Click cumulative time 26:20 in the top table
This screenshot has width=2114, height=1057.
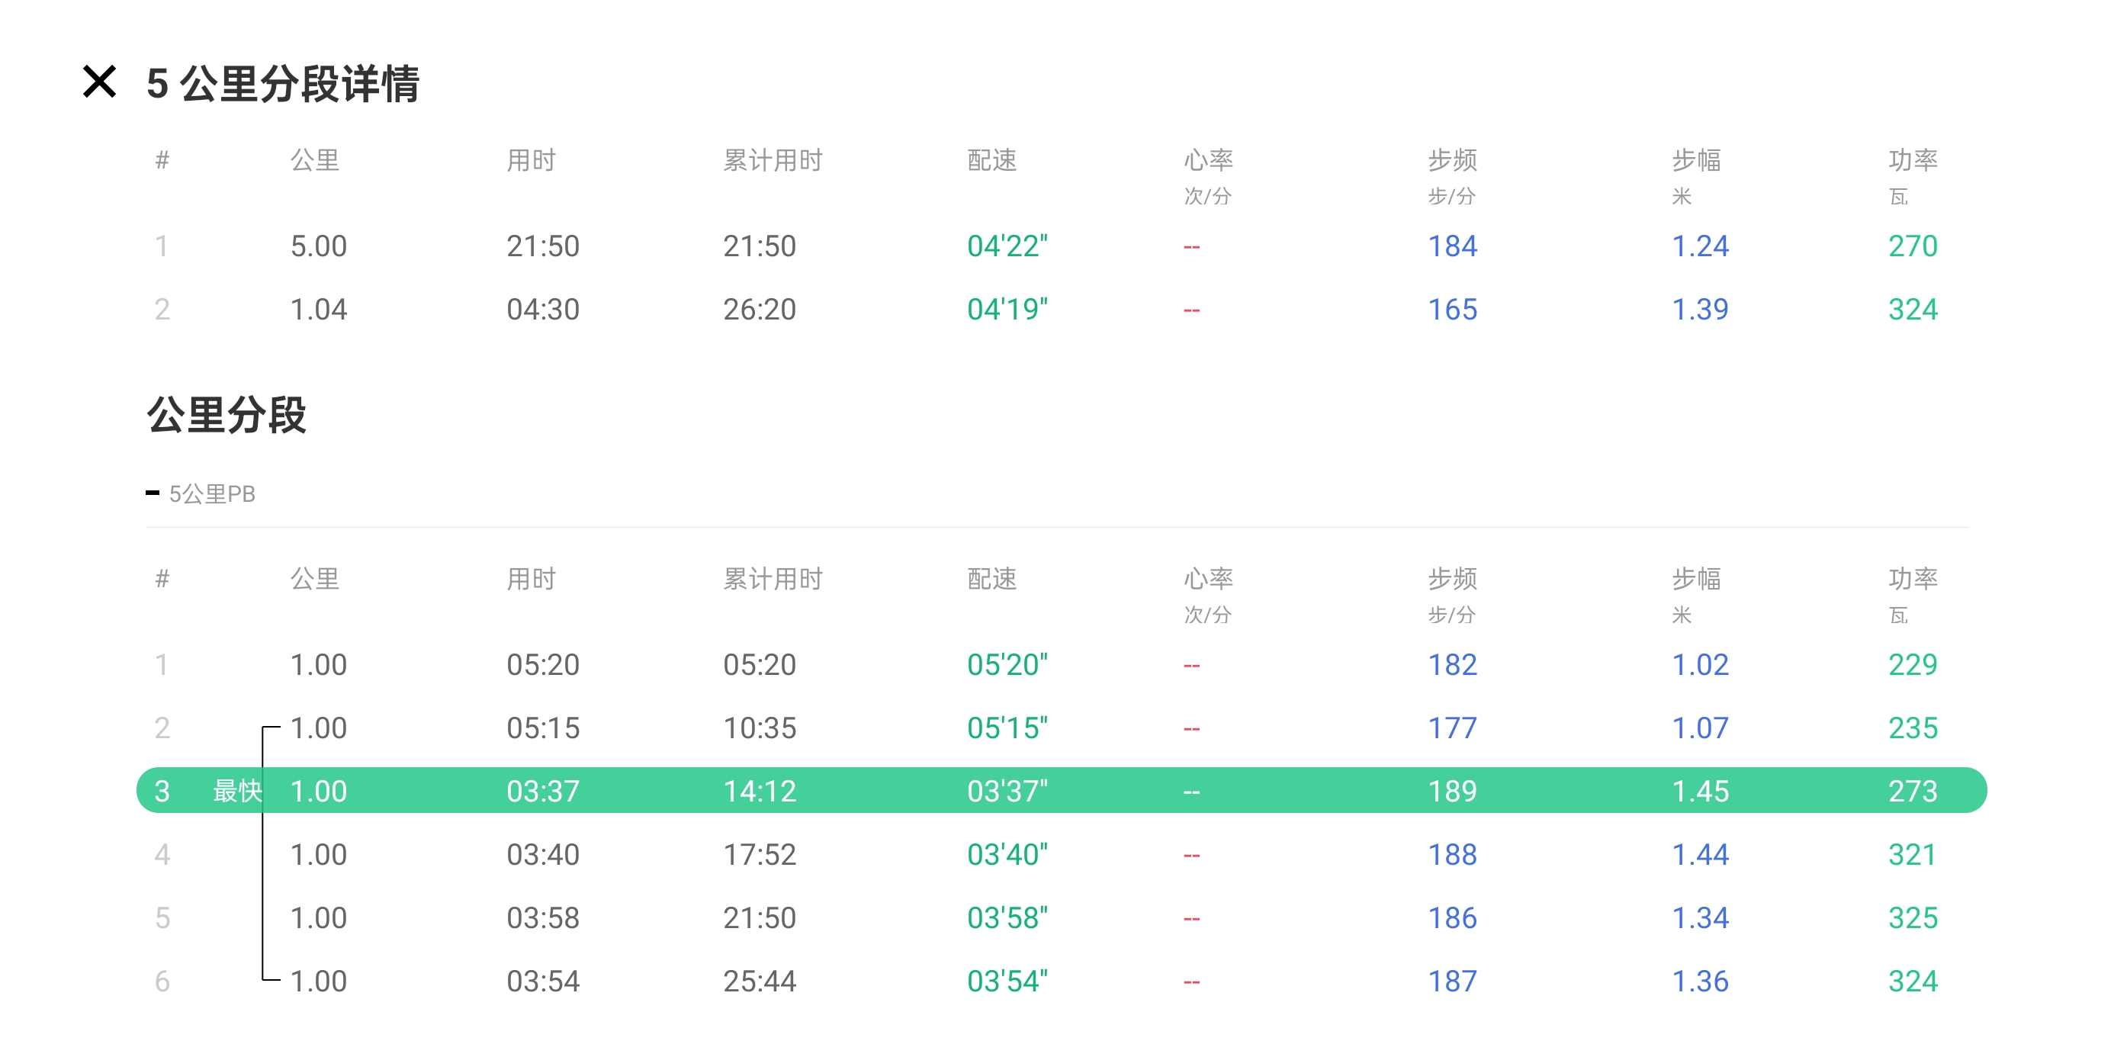pyautogui.click(x=759, y=310)
